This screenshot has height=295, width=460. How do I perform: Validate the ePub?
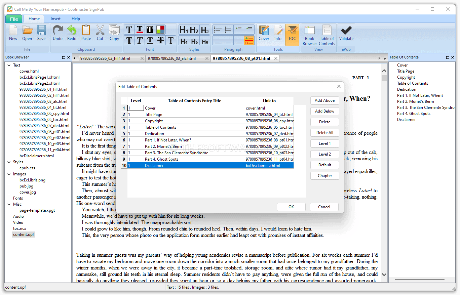pos(346,33)
